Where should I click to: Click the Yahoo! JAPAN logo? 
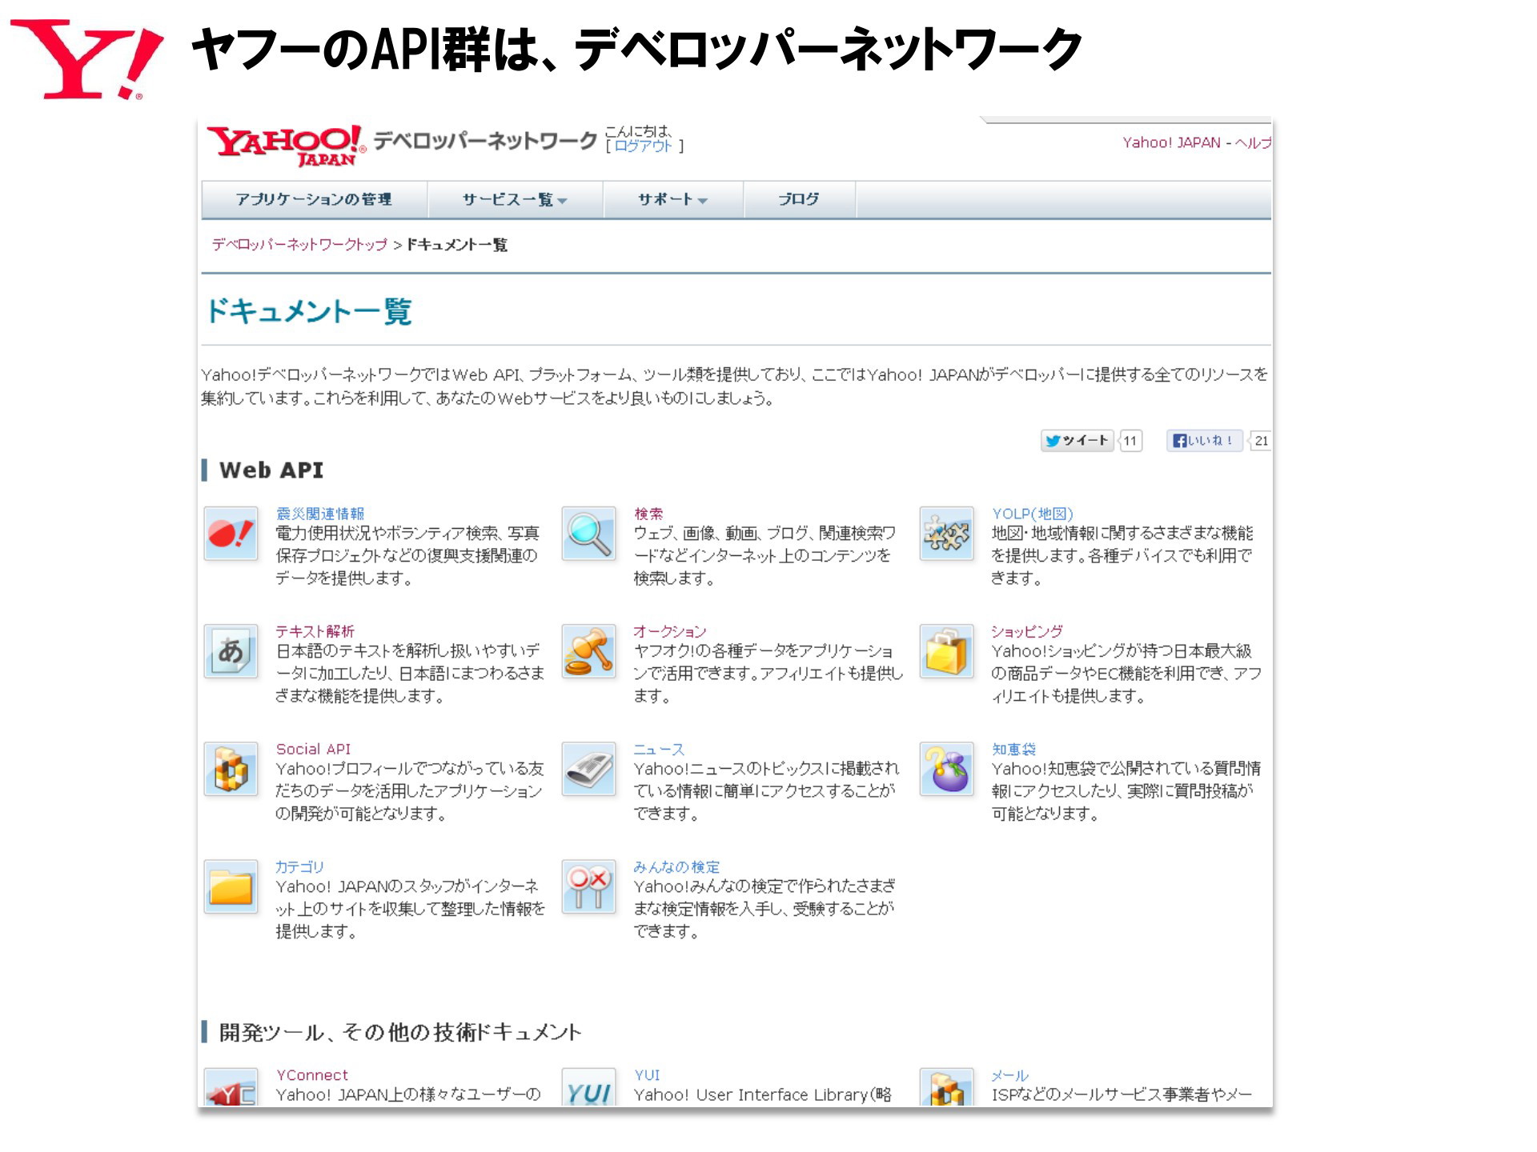click(x=286, y=146)
